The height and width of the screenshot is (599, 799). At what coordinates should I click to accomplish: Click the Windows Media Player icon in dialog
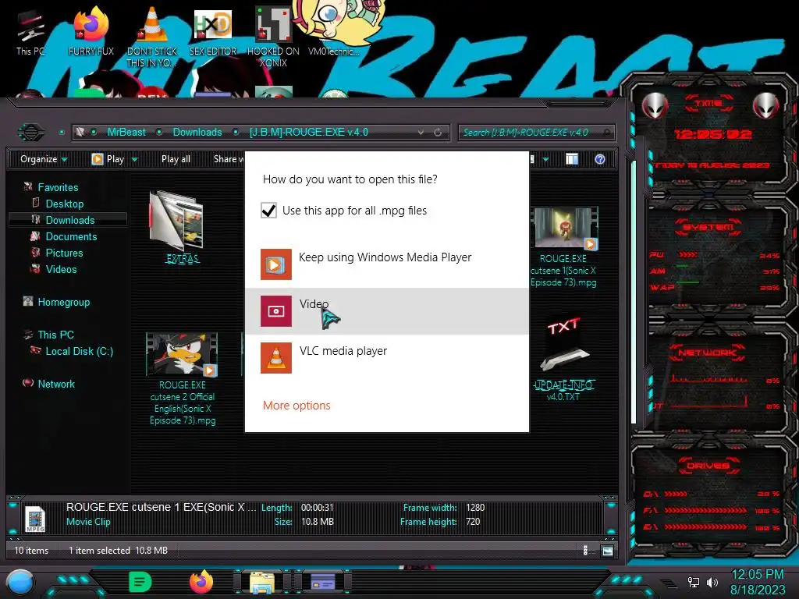(275, 264)
